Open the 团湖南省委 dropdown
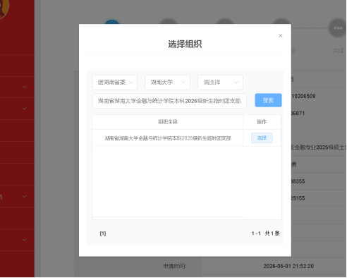347x278 pixels. 115,83
